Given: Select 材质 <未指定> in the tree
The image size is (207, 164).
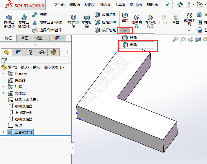Looking at the screenshot, I should [23, 100].
